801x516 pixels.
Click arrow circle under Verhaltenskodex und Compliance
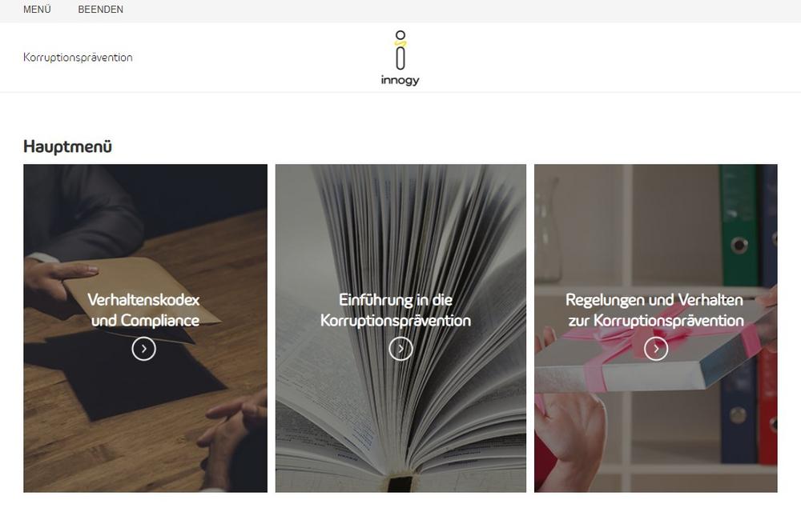[143, 349]
